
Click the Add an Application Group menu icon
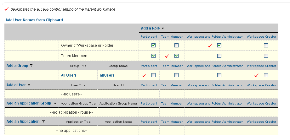[x=55, y=103]
